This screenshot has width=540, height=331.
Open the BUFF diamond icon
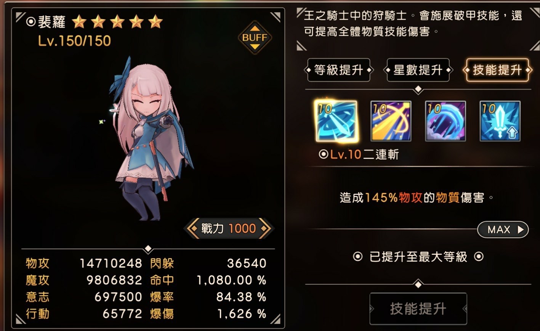point(255,38)
